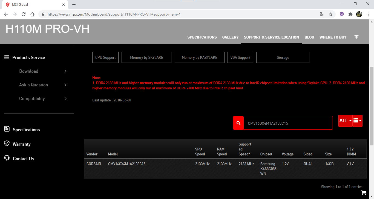Close the MSI Global tab
Viewport: 374px width, 199px height.
pyautogui.click(x=64, y=5)
